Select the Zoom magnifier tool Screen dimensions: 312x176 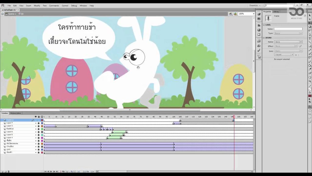[x=310, y=81]
